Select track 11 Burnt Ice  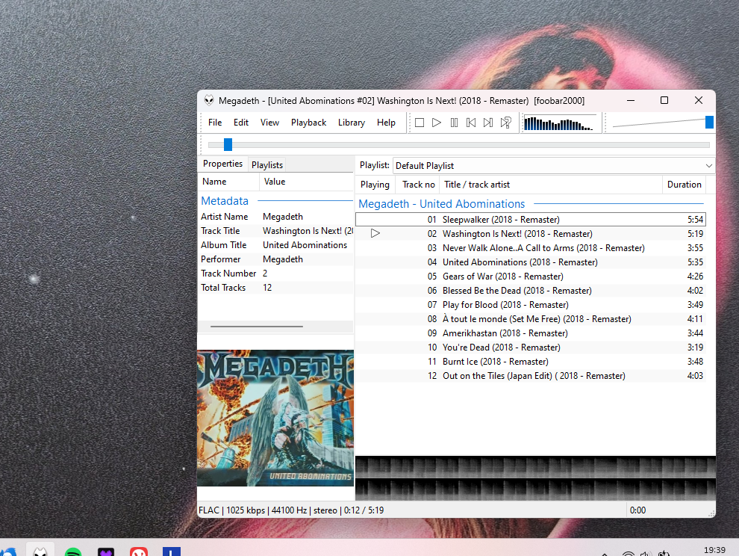[x=531, y=361]
